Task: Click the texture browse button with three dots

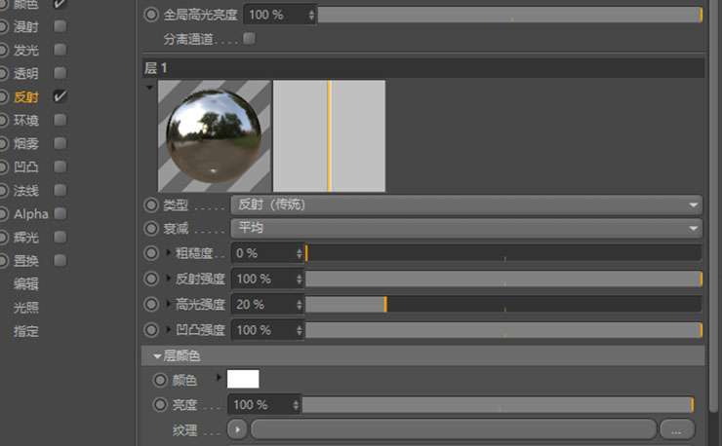Action: (x=677, y=429)
